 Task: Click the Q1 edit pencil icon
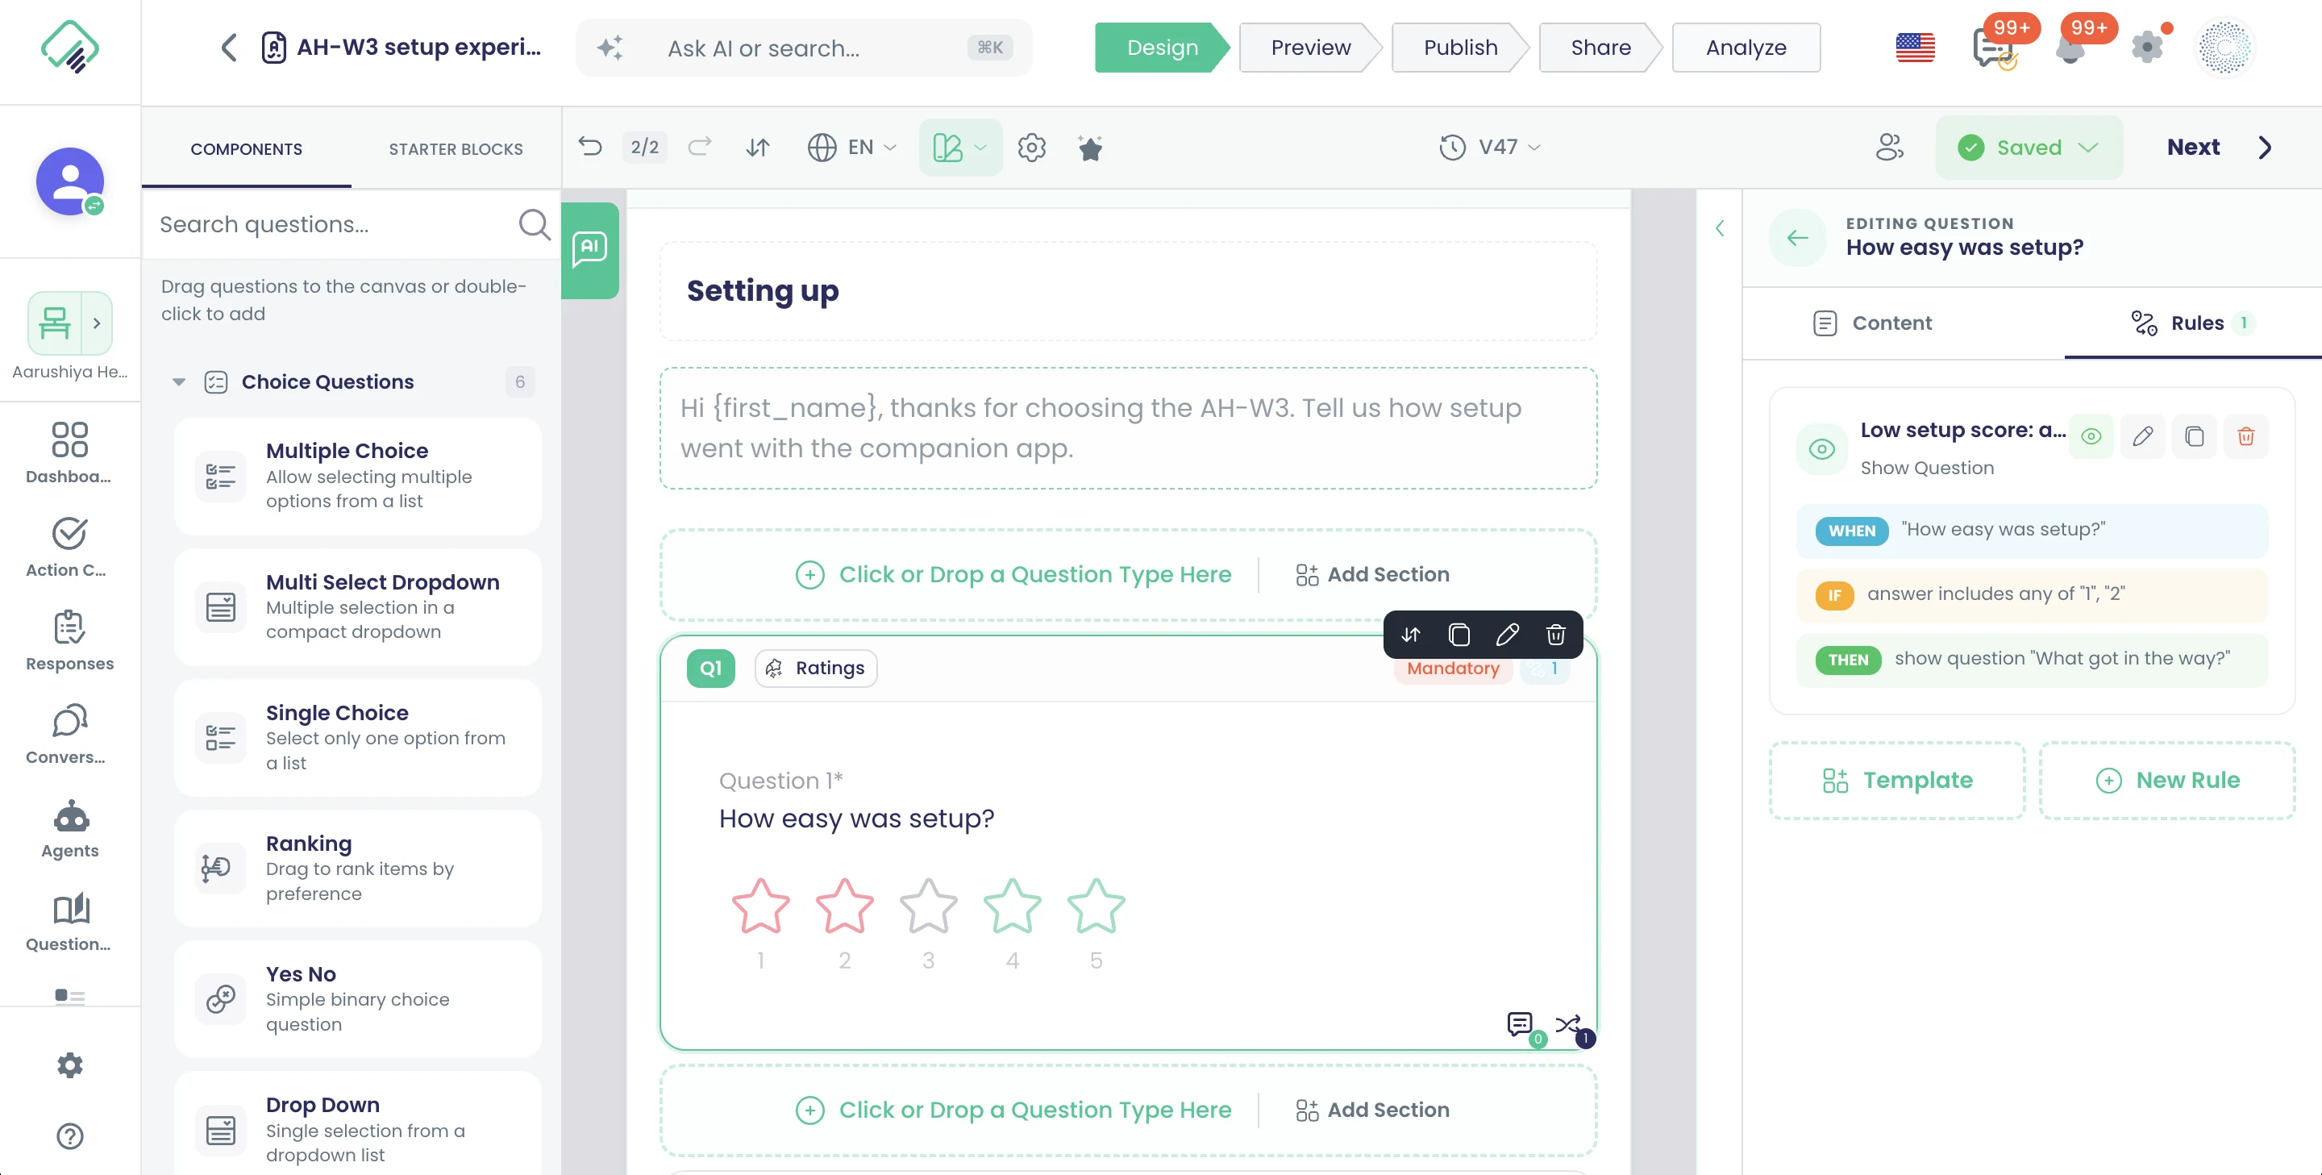[1507, 635]
